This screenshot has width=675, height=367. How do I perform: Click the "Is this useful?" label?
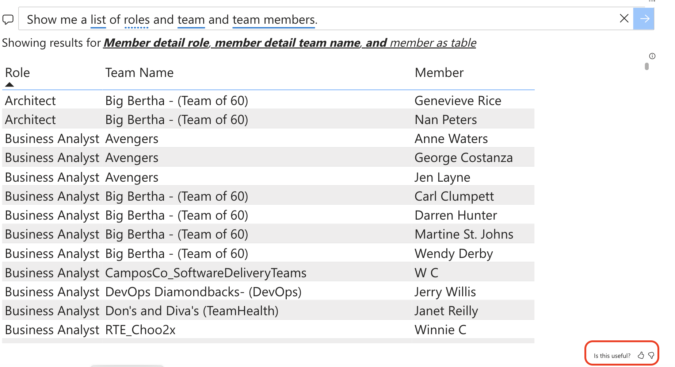612,356
